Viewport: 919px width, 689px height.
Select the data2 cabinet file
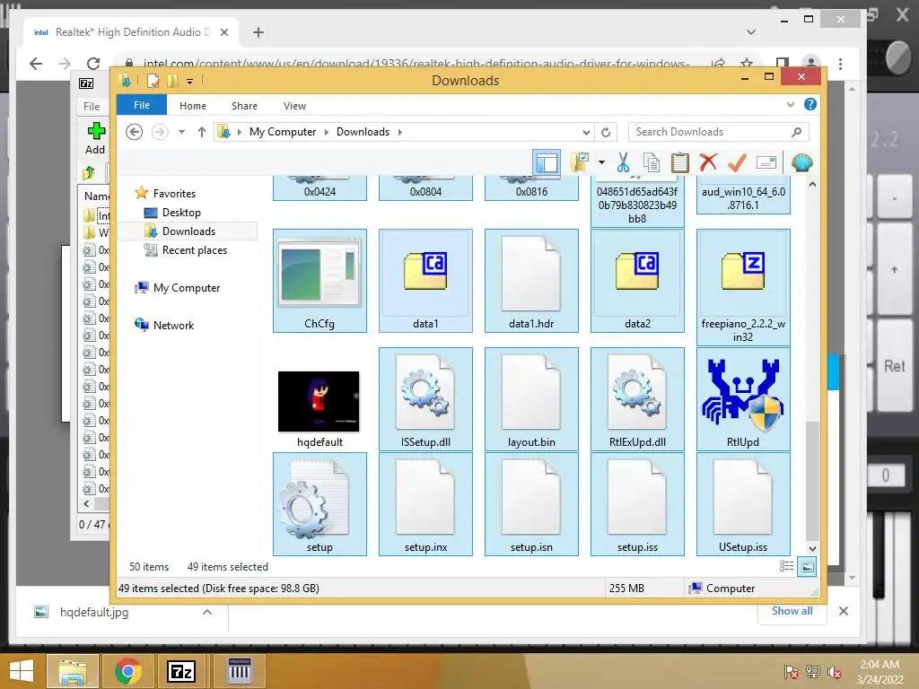point(638,281)
